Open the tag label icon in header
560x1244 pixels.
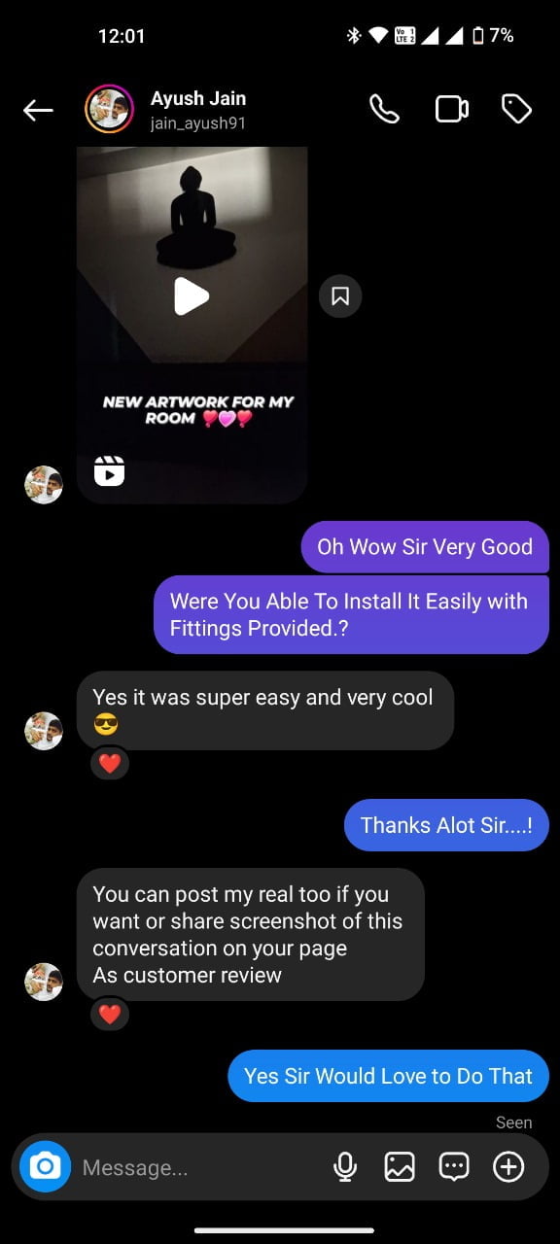516,109
